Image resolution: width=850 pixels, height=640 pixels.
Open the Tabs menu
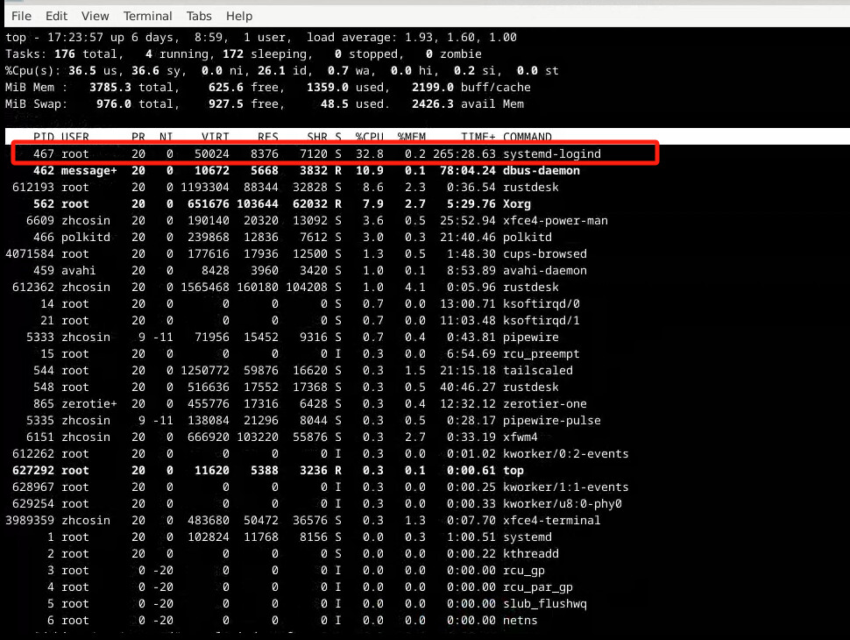[x=199, y=16]
